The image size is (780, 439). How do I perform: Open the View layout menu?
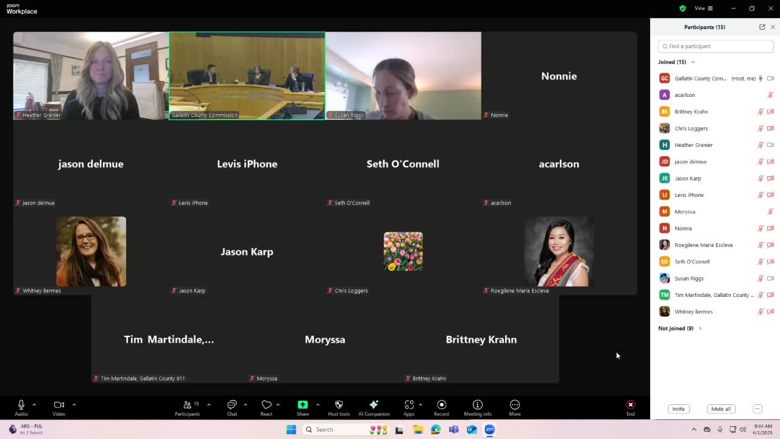tap(704, 9)
